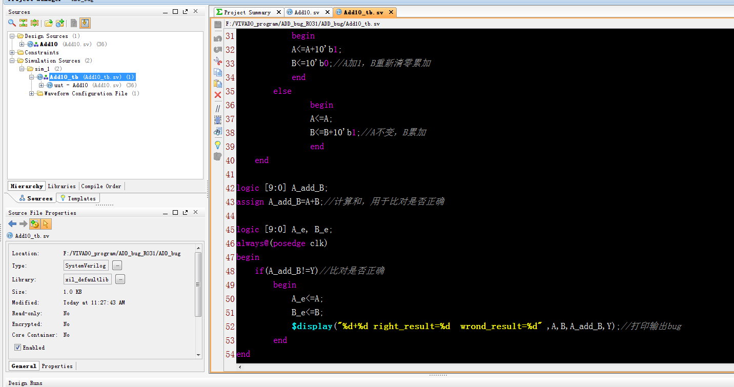Open file icon in Sources toolbar
The image size is (734, 387).
(49, 23)
